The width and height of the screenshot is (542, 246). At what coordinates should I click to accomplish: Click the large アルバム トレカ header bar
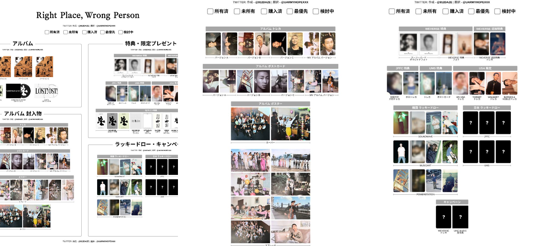(270, 29)
